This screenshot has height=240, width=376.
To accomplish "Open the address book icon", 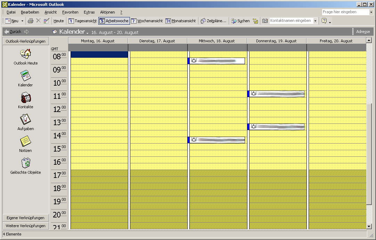I will coord(265,21).
